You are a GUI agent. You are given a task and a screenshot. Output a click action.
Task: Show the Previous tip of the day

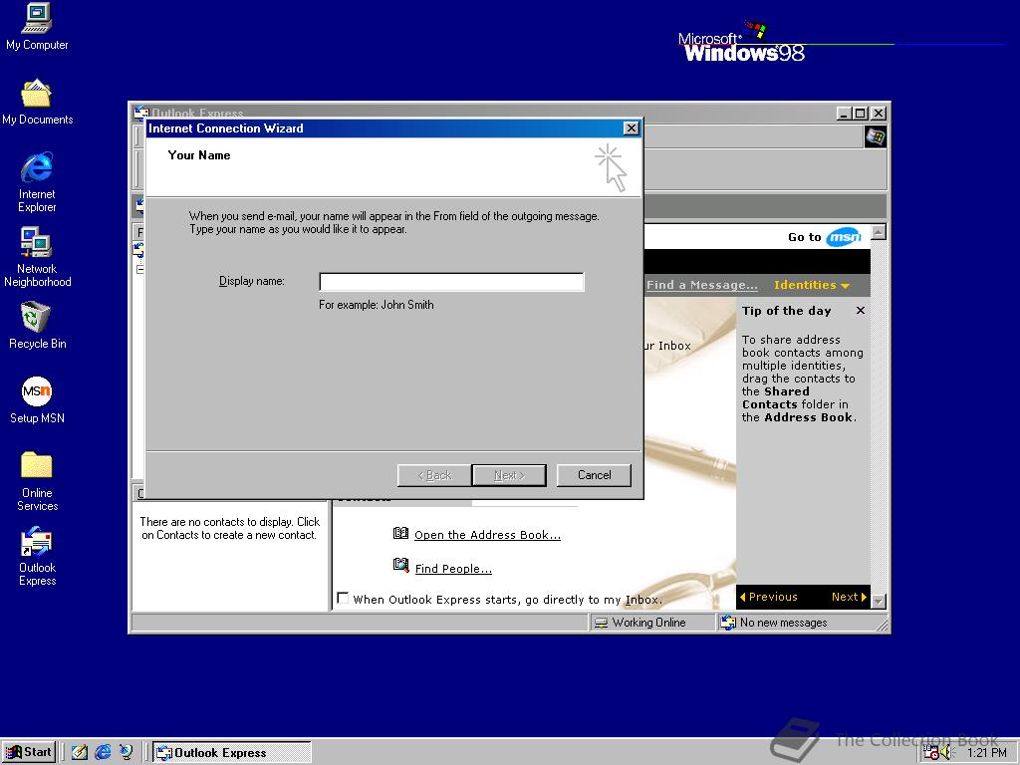click(x=768, y=597)
